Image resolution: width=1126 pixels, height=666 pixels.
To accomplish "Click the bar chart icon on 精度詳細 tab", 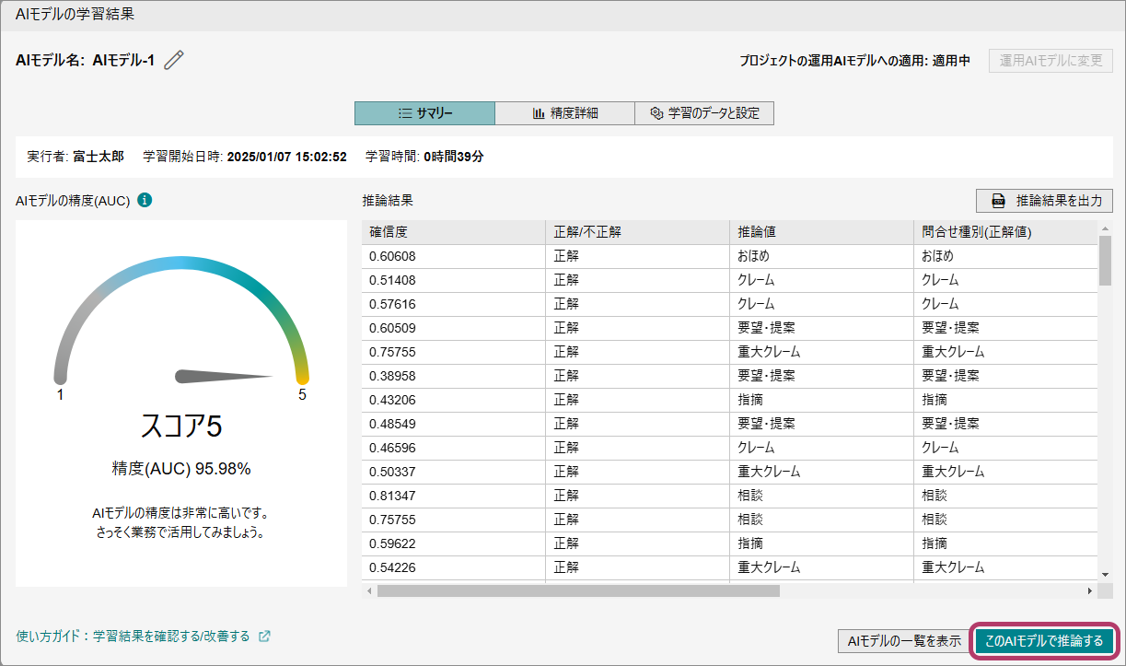I will click(539, 113).
